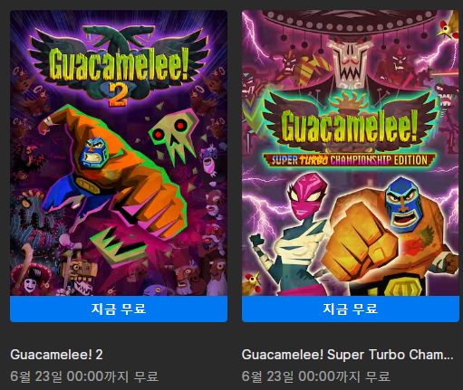The height and width of the screenshot is (390, 463).
Task: Open the Super Turbo Championship Edition cover art
Action: [351, 153]
